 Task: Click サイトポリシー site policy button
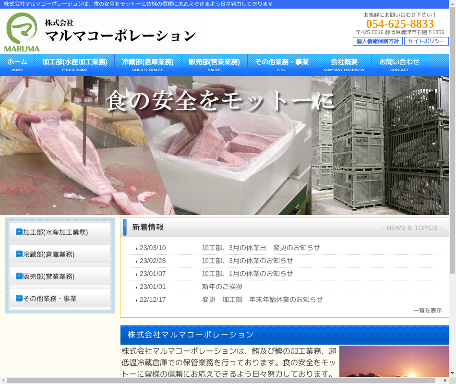coord(426,41)
